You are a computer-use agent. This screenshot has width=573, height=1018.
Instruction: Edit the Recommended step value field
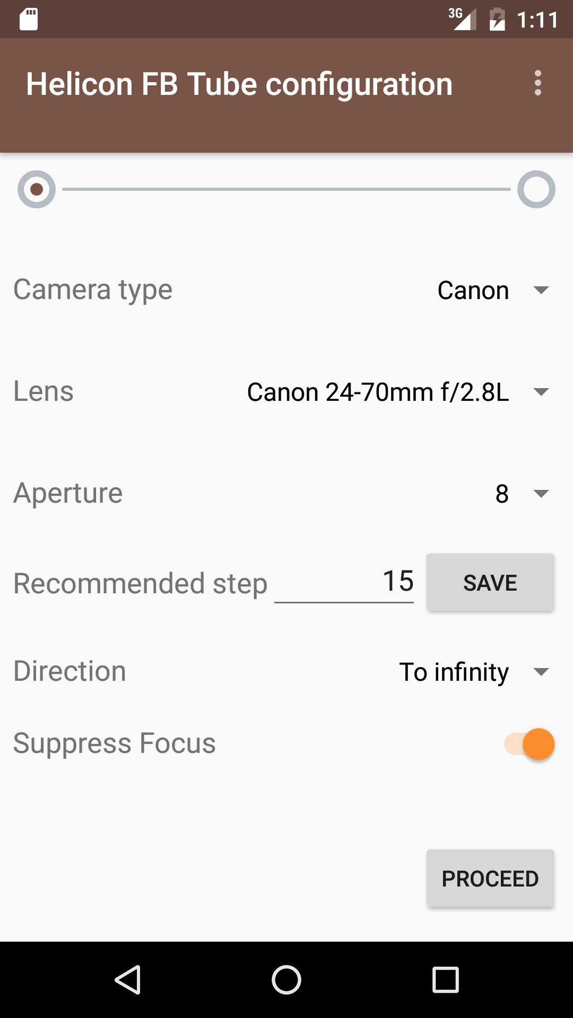[x=344, y=582]
